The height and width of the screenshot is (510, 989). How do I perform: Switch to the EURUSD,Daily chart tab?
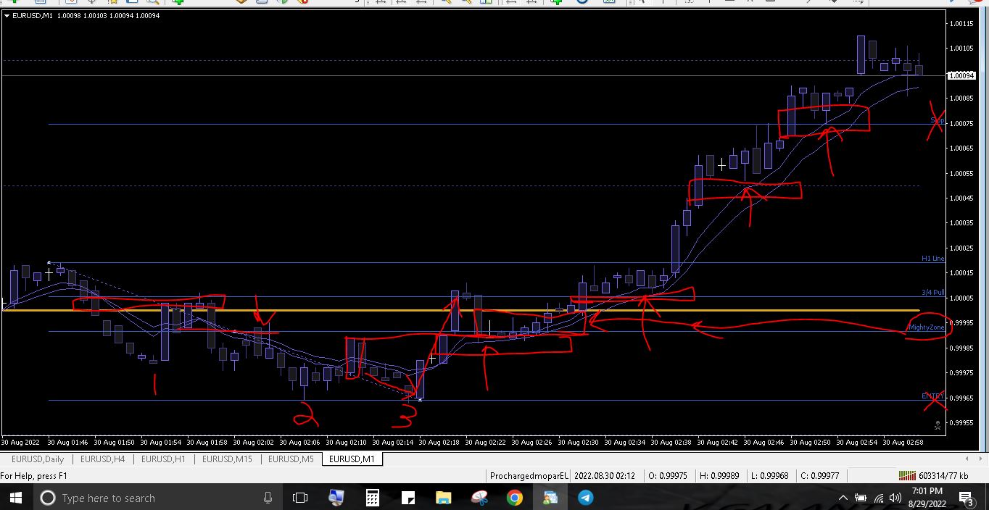coord(38,459)
